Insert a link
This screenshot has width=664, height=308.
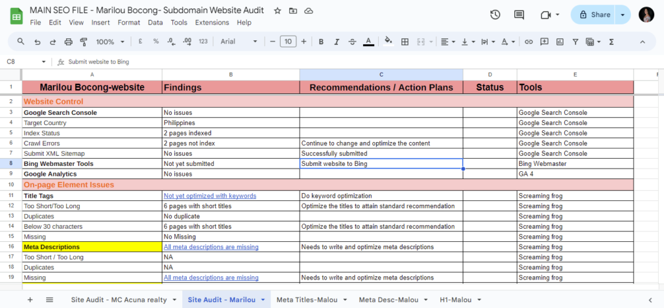click(528, 41)
